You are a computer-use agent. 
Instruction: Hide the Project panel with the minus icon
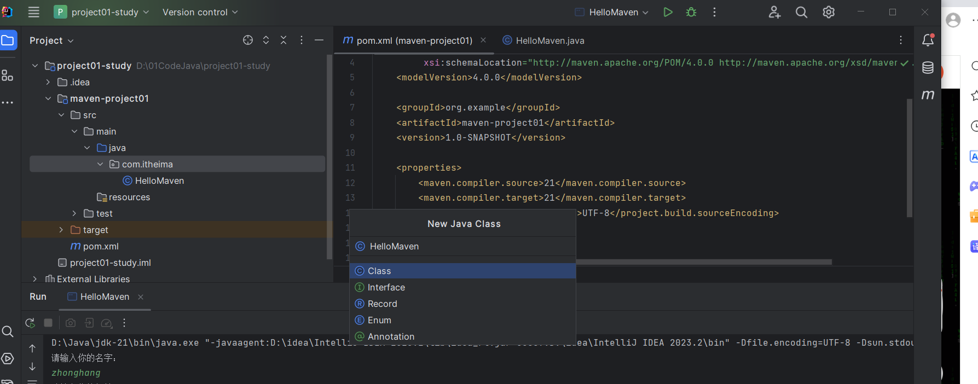pyautogui.click(x=319, y=40)
